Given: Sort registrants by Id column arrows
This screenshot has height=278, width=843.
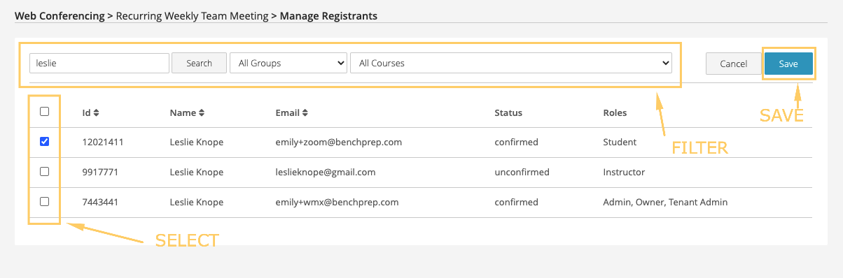Looking at the screenshot, I should (97, 112).
